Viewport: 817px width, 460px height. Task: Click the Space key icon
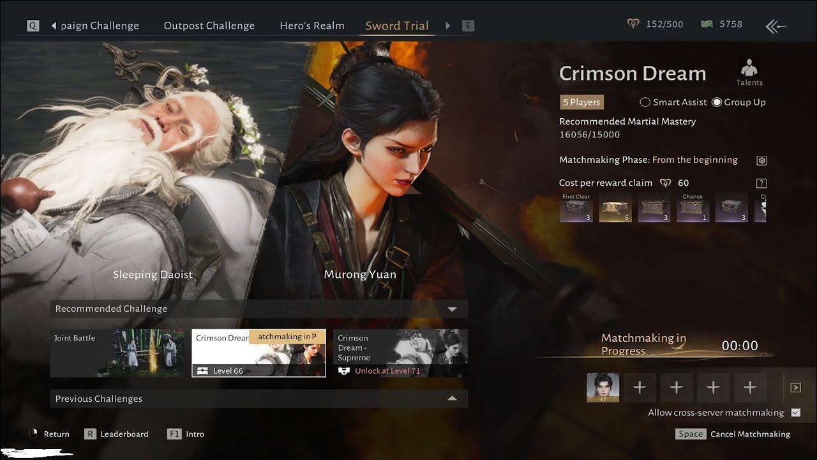coord(691,434)
